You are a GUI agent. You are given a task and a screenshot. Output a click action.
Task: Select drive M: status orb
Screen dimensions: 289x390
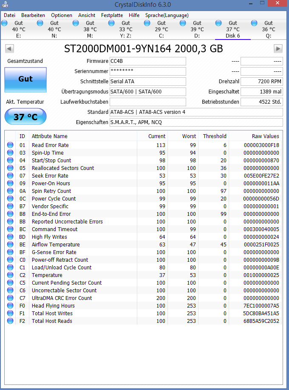pos(76,23)
